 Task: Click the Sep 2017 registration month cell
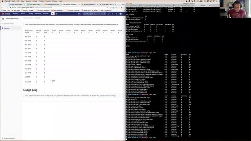[28, 36]
